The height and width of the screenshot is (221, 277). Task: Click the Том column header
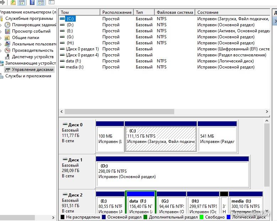pyautogui.click(x=65, y=12)
